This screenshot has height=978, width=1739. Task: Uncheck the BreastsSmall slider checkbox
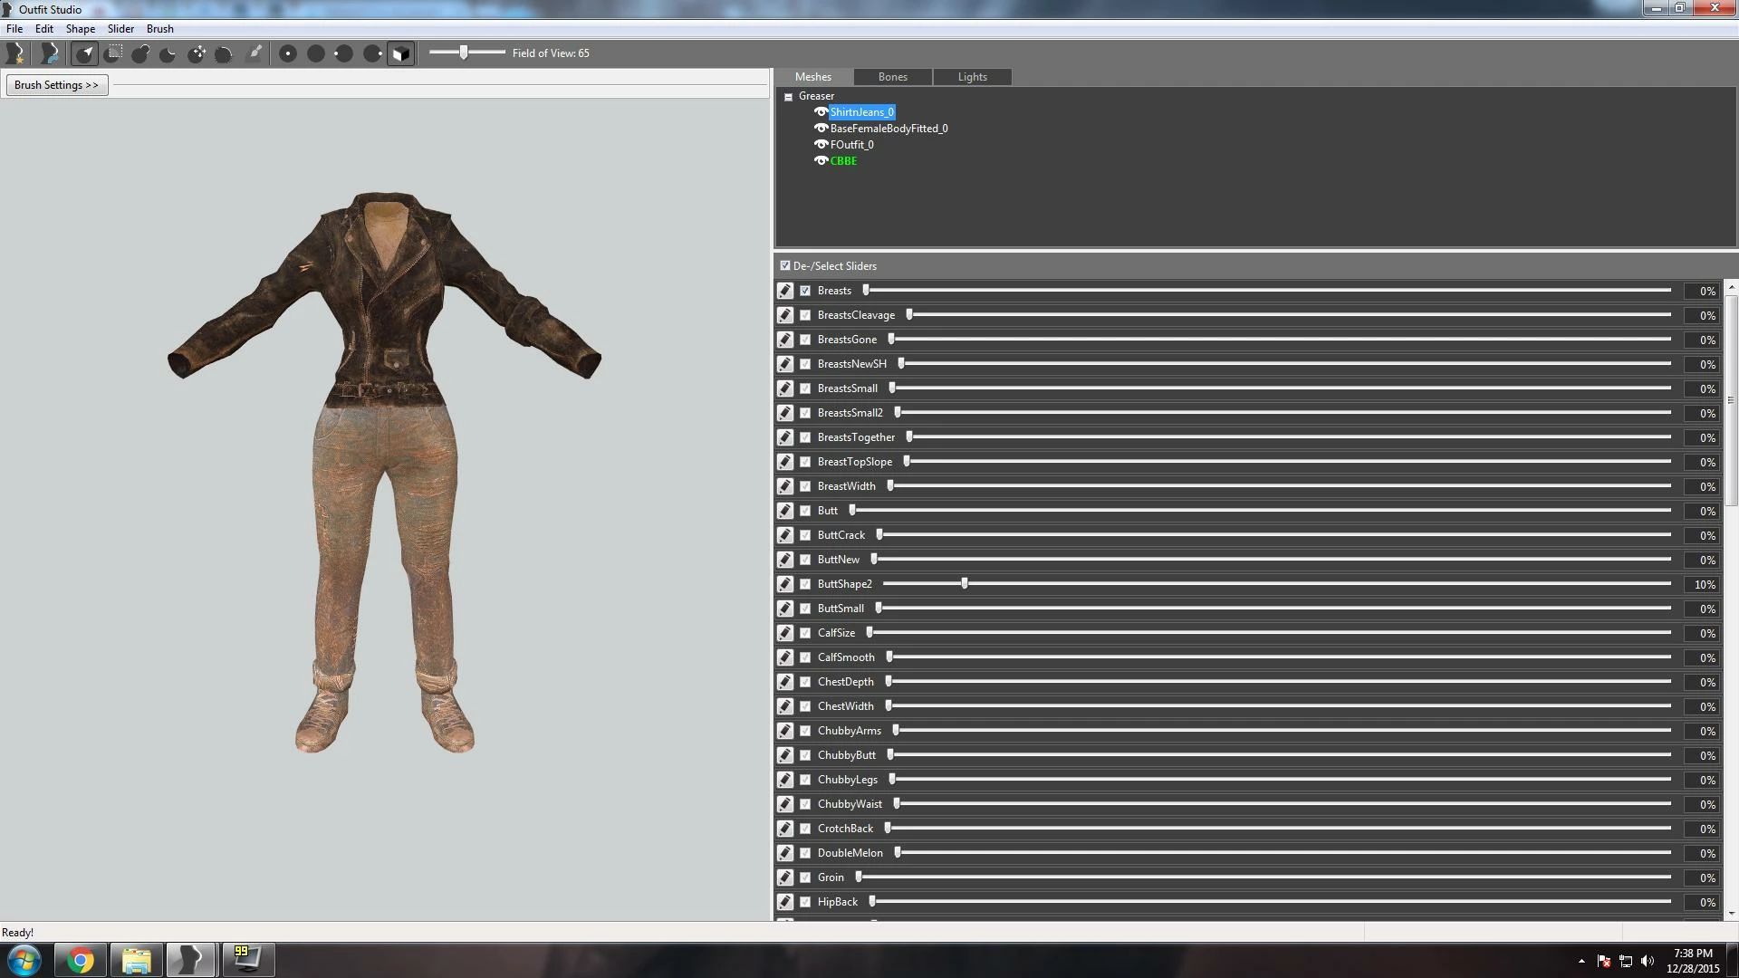(805, 388)
